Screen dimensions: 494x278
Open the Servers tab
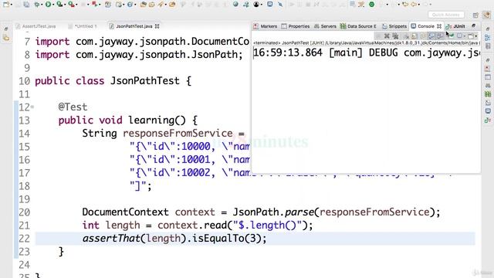click(x=326, y=26)
